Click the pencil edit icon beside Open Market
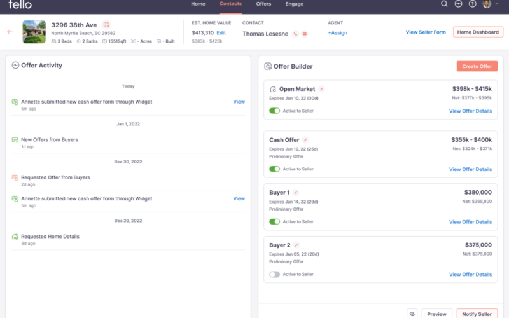 [322, 89]
